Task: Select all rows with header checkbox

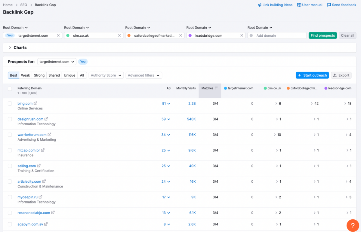Action: point(10,89)
